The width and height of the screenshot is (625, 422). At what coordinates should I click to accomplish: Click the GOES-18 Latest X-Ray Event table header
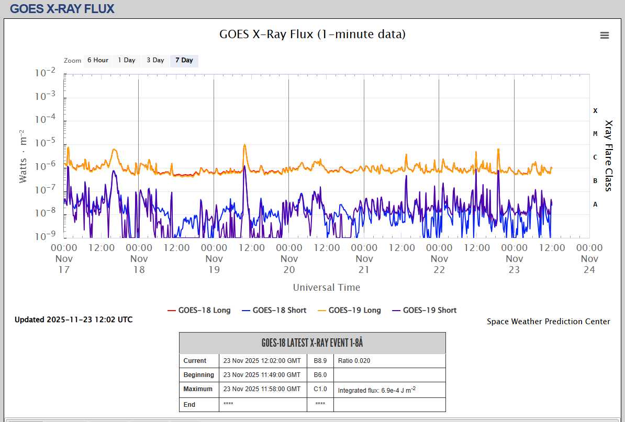312,343
